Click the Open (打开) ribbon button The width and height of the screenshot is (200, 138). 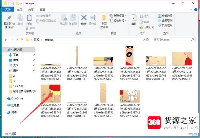[145, 16]
